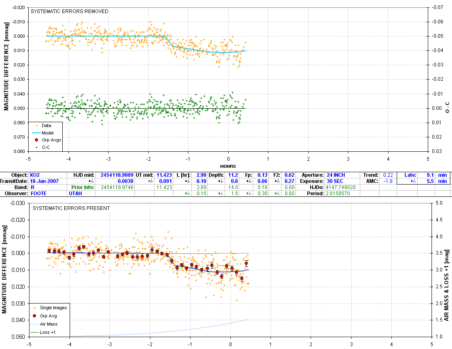Select the Observer cell FOOTE

click(x=48, y=193)
